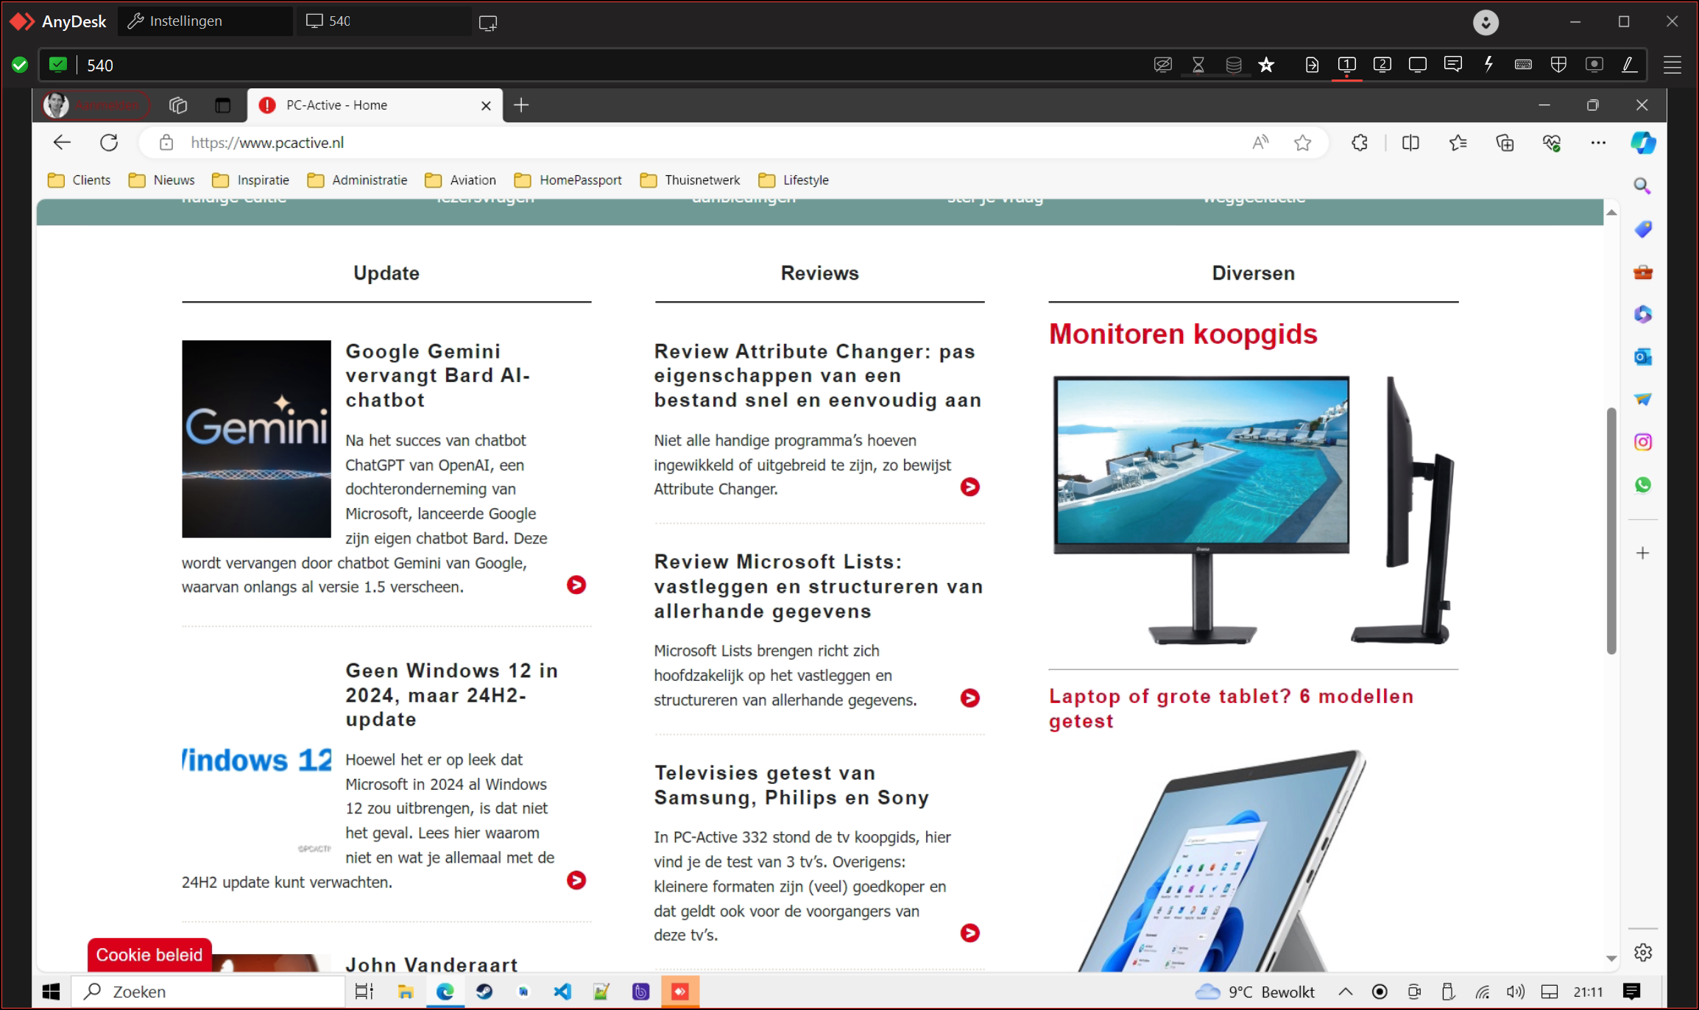Start session recording in AnyDesk toolbar
1699x1010 pixels.
1594,65
